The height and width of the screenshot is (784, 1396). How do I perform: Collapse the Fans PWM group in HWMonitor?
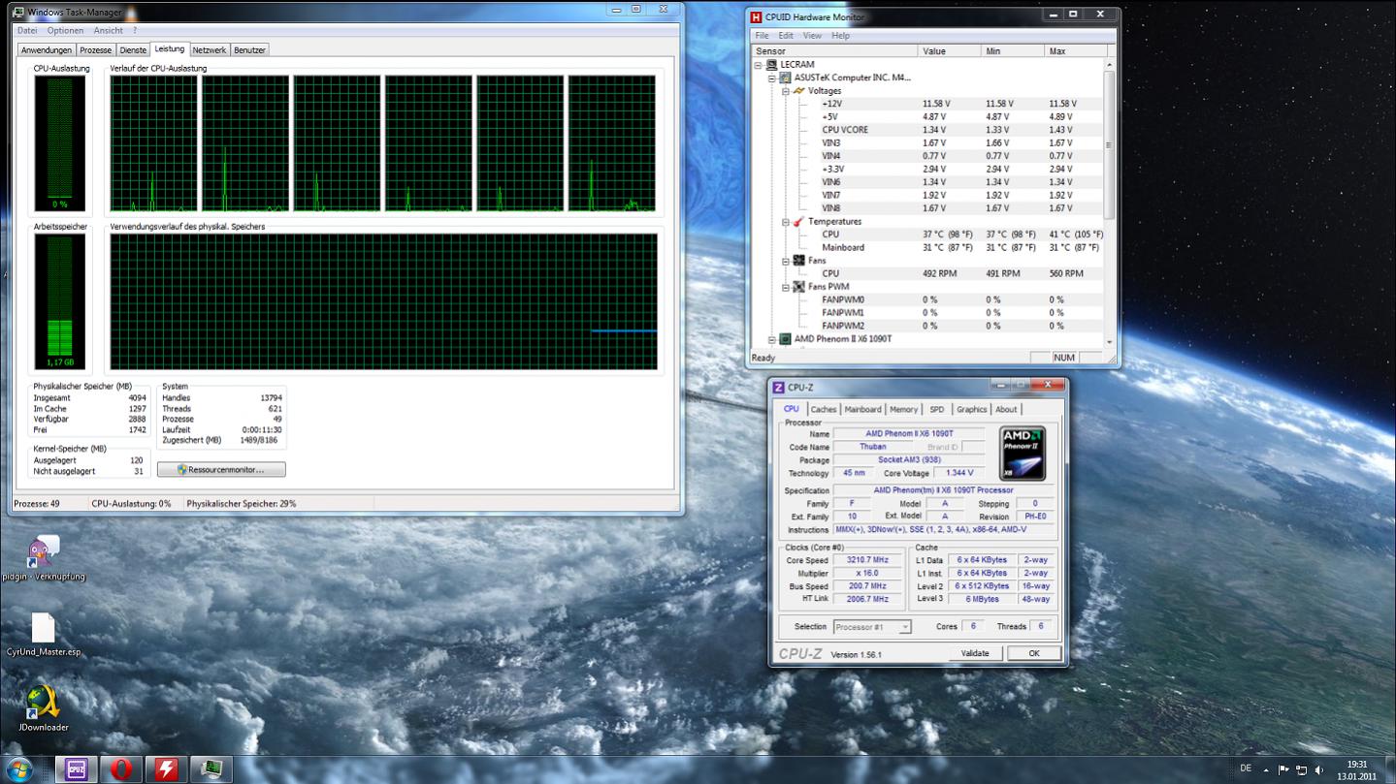pyautogui.click(x=787, y=287)
